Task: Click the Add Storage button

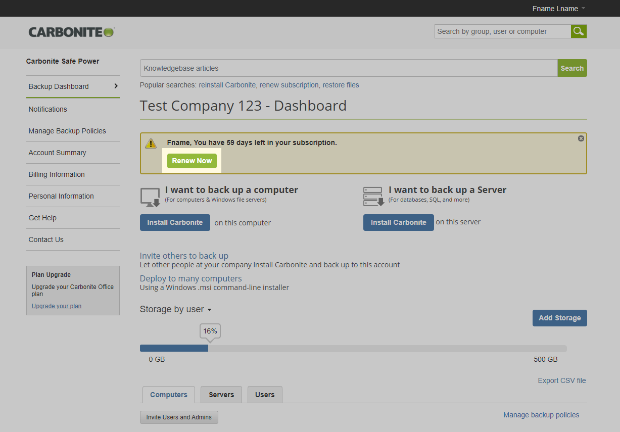Action: 559,318
